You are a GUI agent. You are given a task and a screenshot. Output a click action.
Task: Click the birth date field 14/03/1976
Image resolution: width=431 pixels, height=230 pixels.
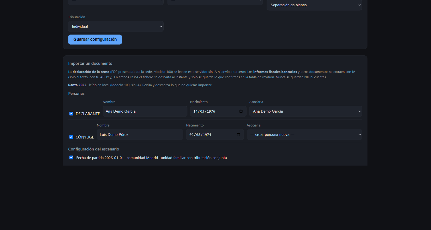tap(218, 111)
